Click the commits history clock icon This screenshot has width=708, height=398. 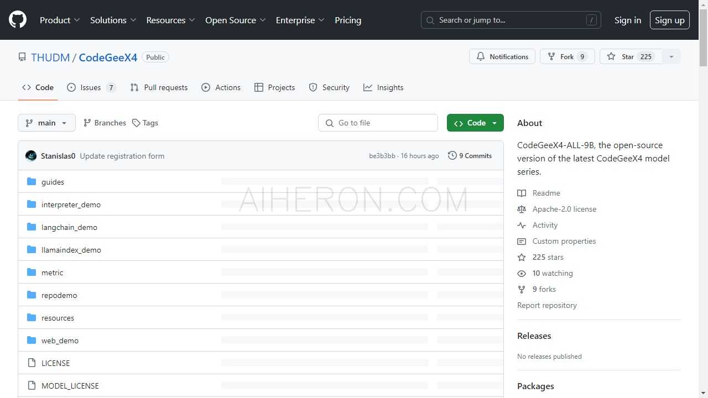pos(452,156)
